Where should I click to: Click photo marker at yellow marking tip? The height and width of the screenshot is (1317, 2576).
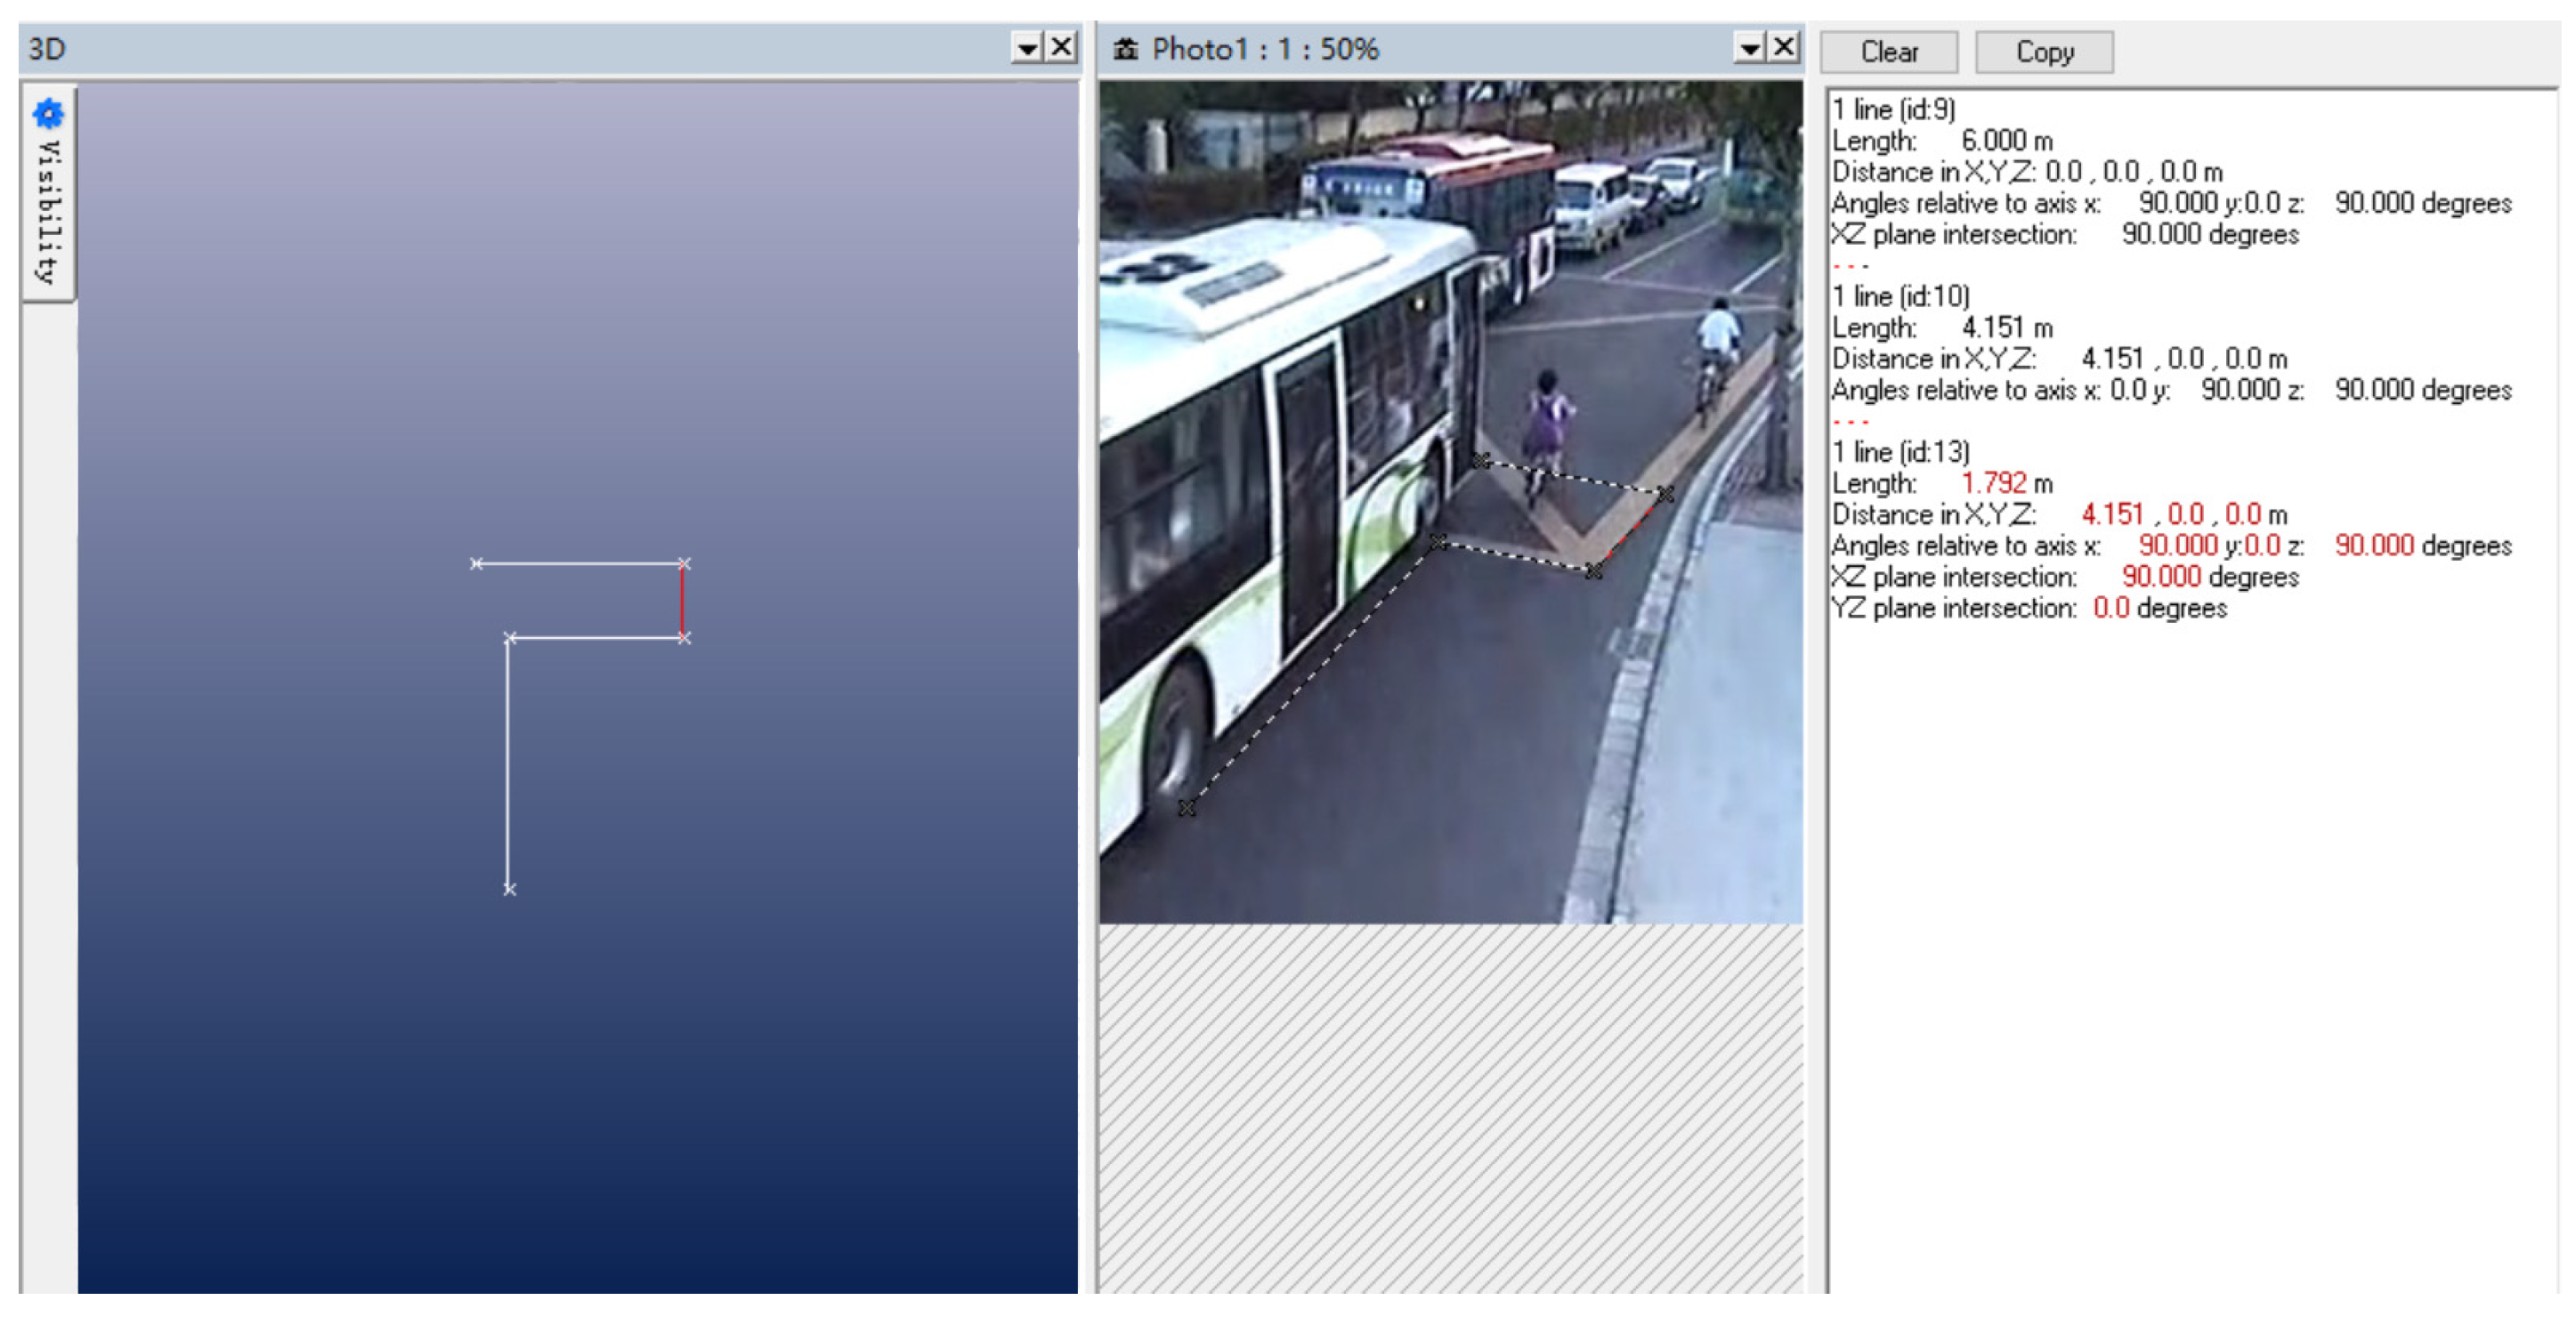click(1593, 571)
